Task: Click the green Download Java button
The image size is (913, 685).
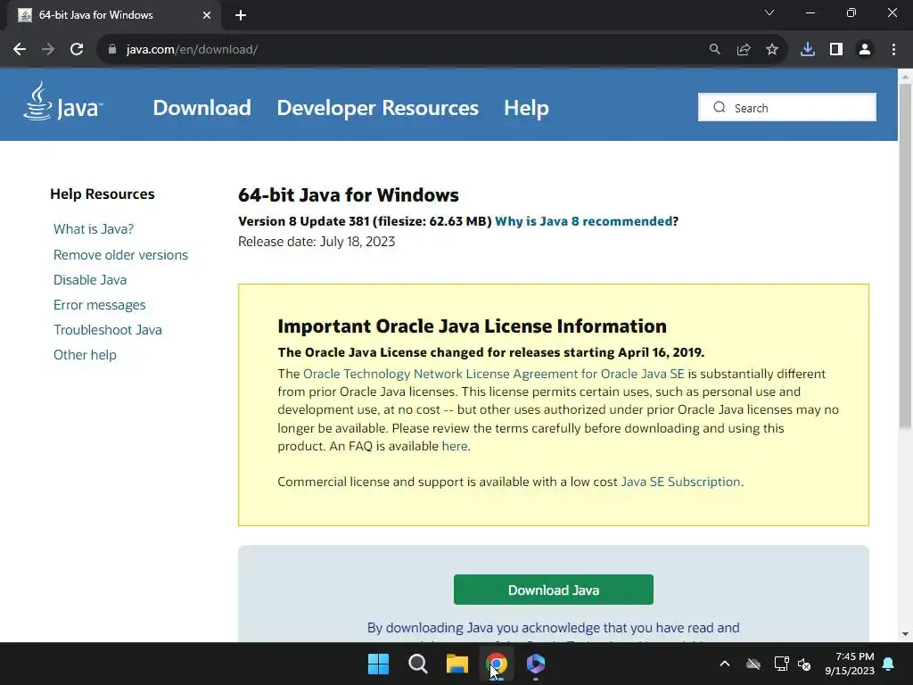Action: click(x=553, y=590)
